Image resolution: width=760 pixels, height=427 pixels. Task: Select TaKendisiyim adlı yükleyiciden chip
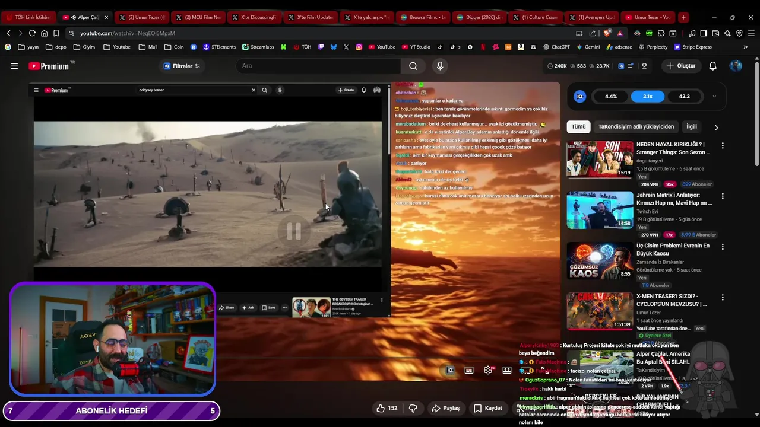point(636,126)
